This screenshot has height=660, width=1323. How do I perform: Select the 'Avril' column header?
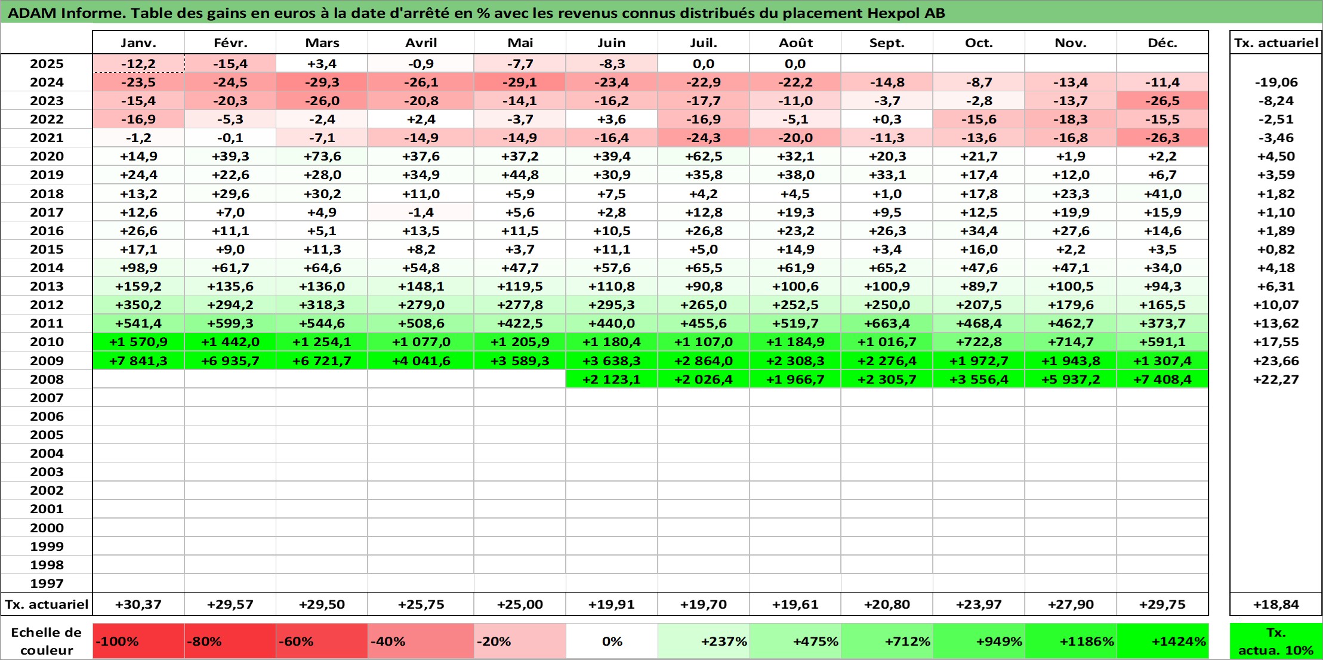[x=421, y=42]
